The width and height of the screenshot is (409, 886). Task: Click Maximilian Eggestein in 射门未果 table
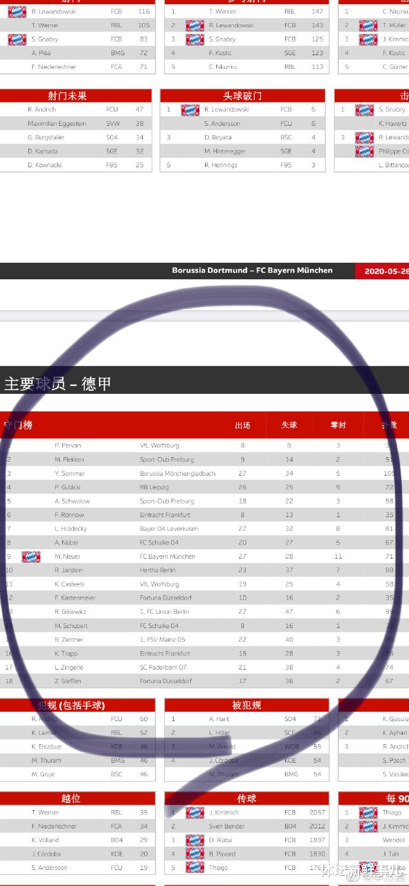57,123
